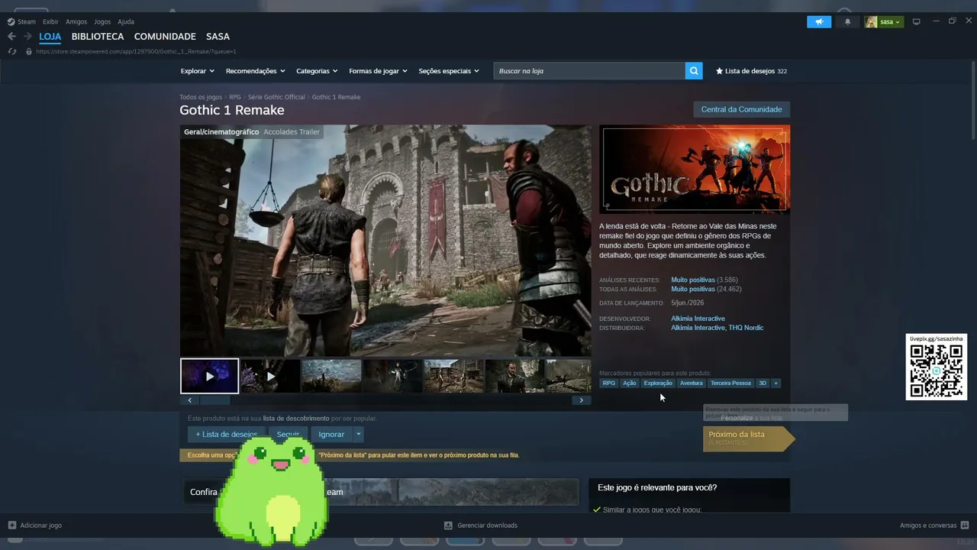
Task: Expand the Explorar store menu
Action: click(x=198, y=71)
